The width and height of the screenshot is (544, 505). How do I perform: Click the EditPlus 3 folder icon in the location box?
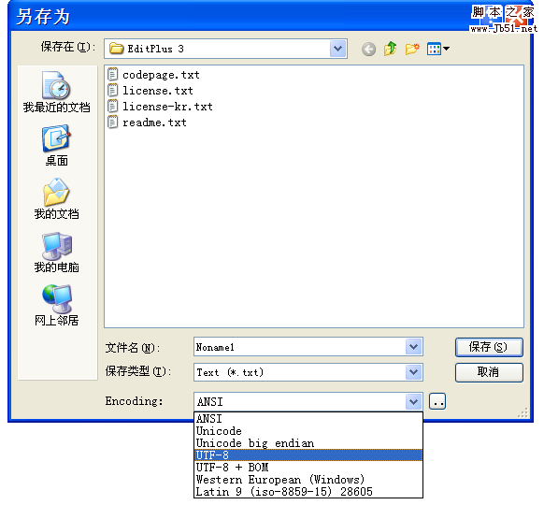click(x=116, y=49)
